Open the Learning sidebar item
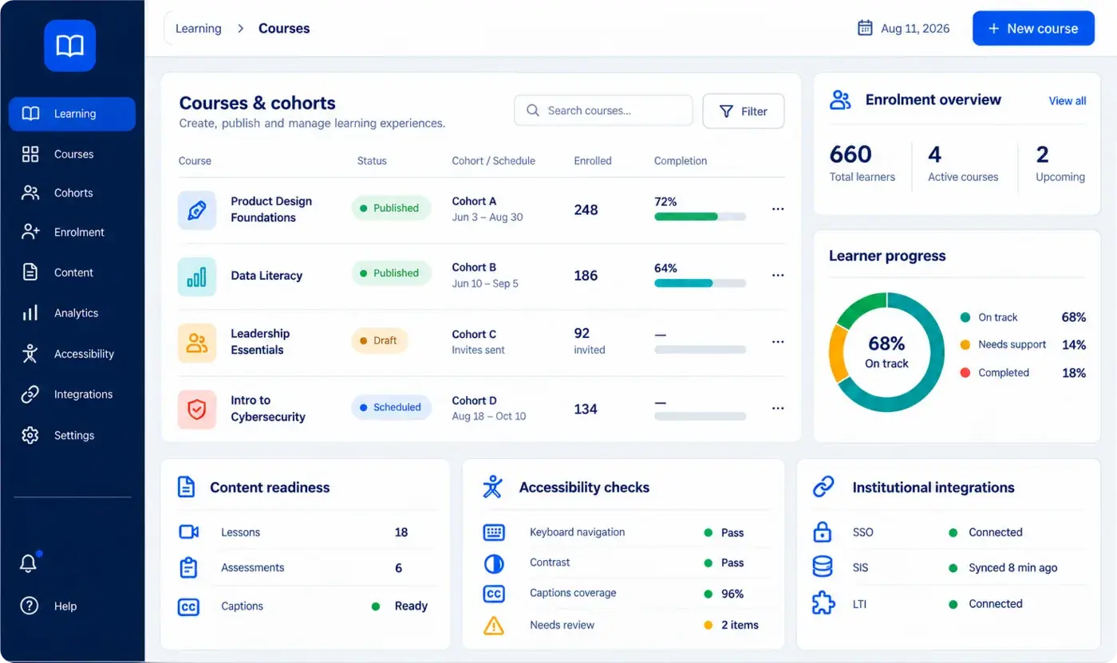The image size is (1117, 663). coord(72,114)
